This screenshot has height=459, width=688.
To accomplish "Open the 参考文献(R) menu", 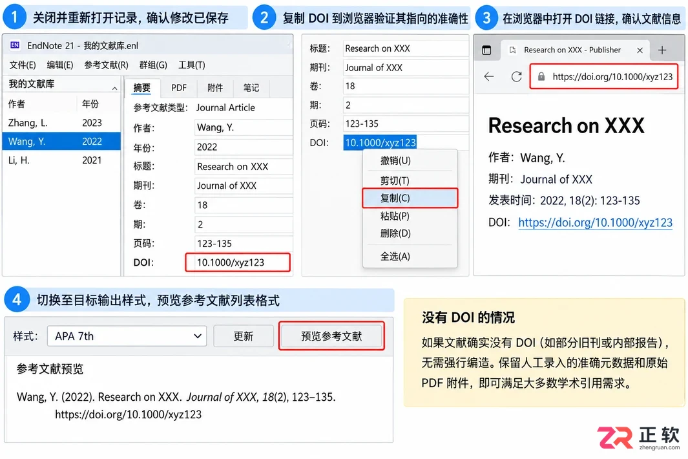I will 106,65.
